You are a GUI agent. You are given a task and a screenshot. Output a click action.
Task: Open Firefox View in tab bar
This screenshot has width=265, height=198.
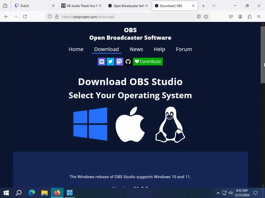point(5,6)
